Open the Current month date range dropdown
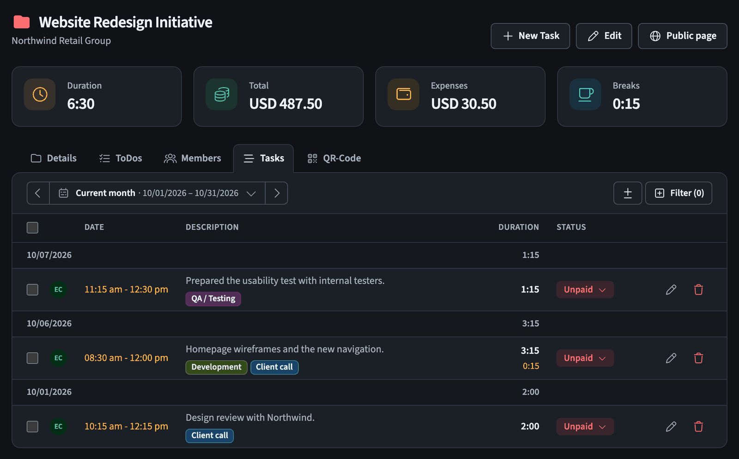 157,193
